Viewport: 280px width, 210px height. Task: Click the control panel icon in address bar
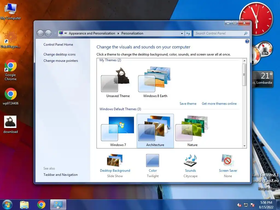click(x=61, y=33)
